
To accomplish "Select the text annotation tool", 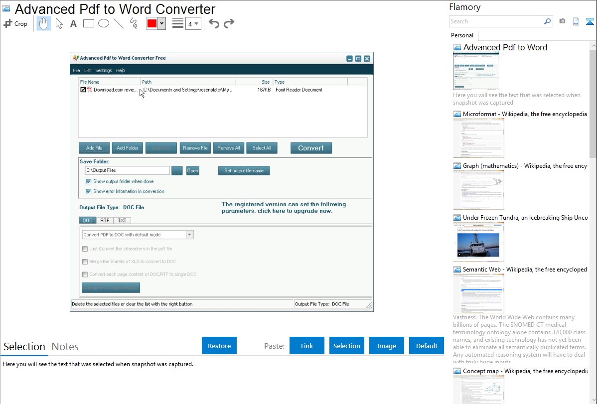I will (73, 23).
